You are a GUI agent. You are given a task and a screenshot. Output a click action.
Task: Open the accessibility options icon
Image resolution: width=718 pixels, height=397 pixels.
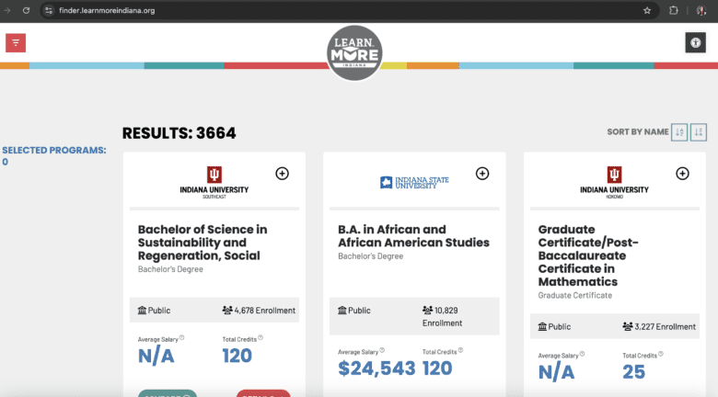[x=695, y=43]
